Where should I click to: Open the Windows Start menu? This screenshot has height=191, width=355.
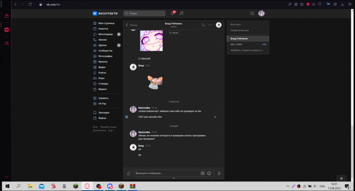tap(7, 186)
